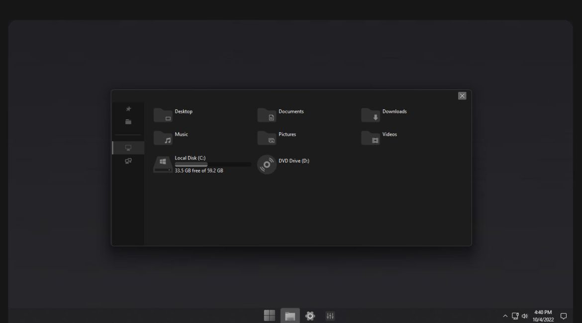Open Quick access star in sidebar
582x323 pixels.
tap(128, 109)
